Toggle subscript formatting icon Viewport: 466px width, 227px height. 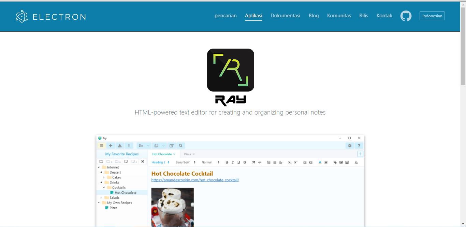(x=290, y=162)
